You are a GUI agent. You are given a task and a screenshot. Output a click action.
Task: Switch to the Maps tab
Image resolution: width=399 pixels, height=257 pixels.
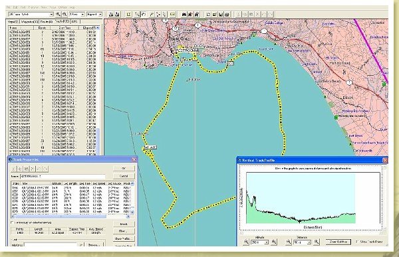click(13, 22)
